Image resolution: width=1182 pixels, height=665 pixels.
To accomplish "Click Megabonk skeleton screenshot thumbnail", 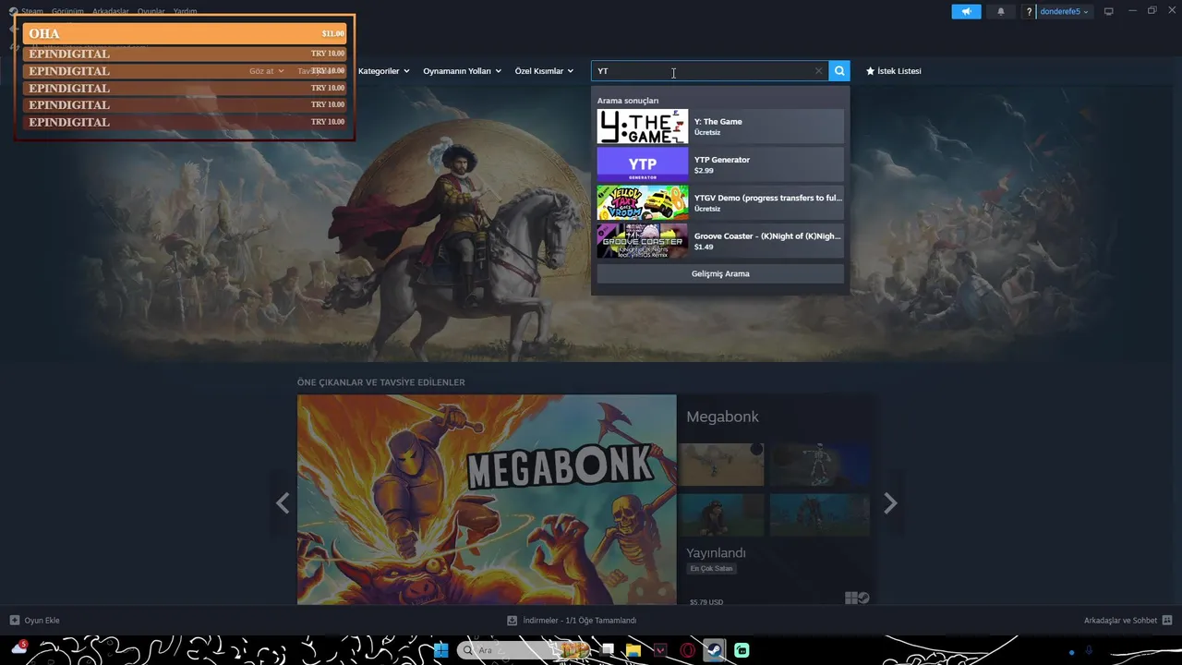I will click(x=820, y=465).
